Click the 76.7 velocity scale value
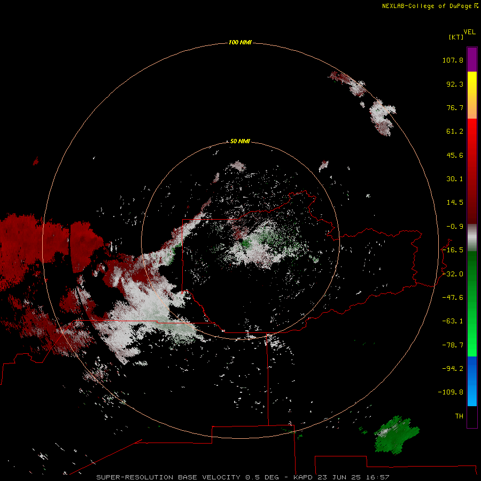The width and height of the screenshot is (481, 481). click(455, 107)
